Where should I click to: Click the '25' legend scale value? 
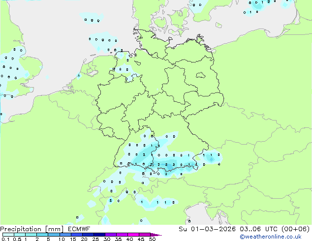pos(95,239)
